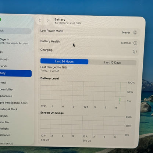Click the battery icon under the Battery title
153x153 pixels.
point(57,23)
